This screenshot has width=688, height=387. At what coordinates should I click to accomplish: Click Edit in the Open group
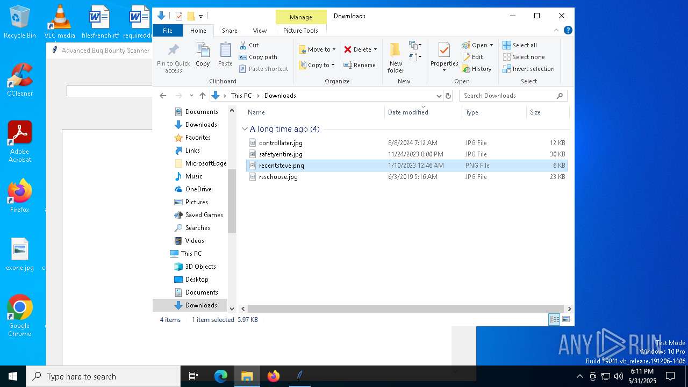472,57
